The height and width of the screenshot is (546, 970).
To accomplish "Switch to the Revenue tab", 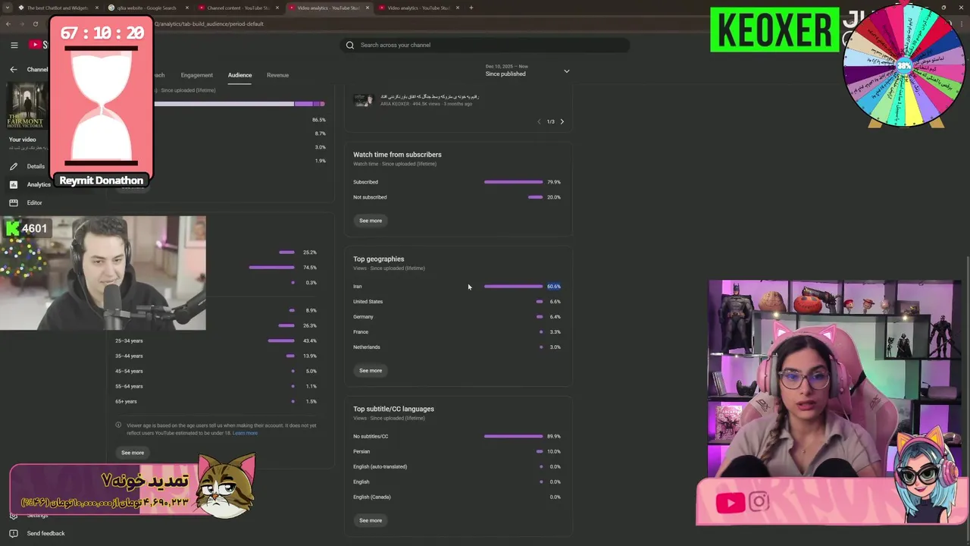I will click(277, 75).
